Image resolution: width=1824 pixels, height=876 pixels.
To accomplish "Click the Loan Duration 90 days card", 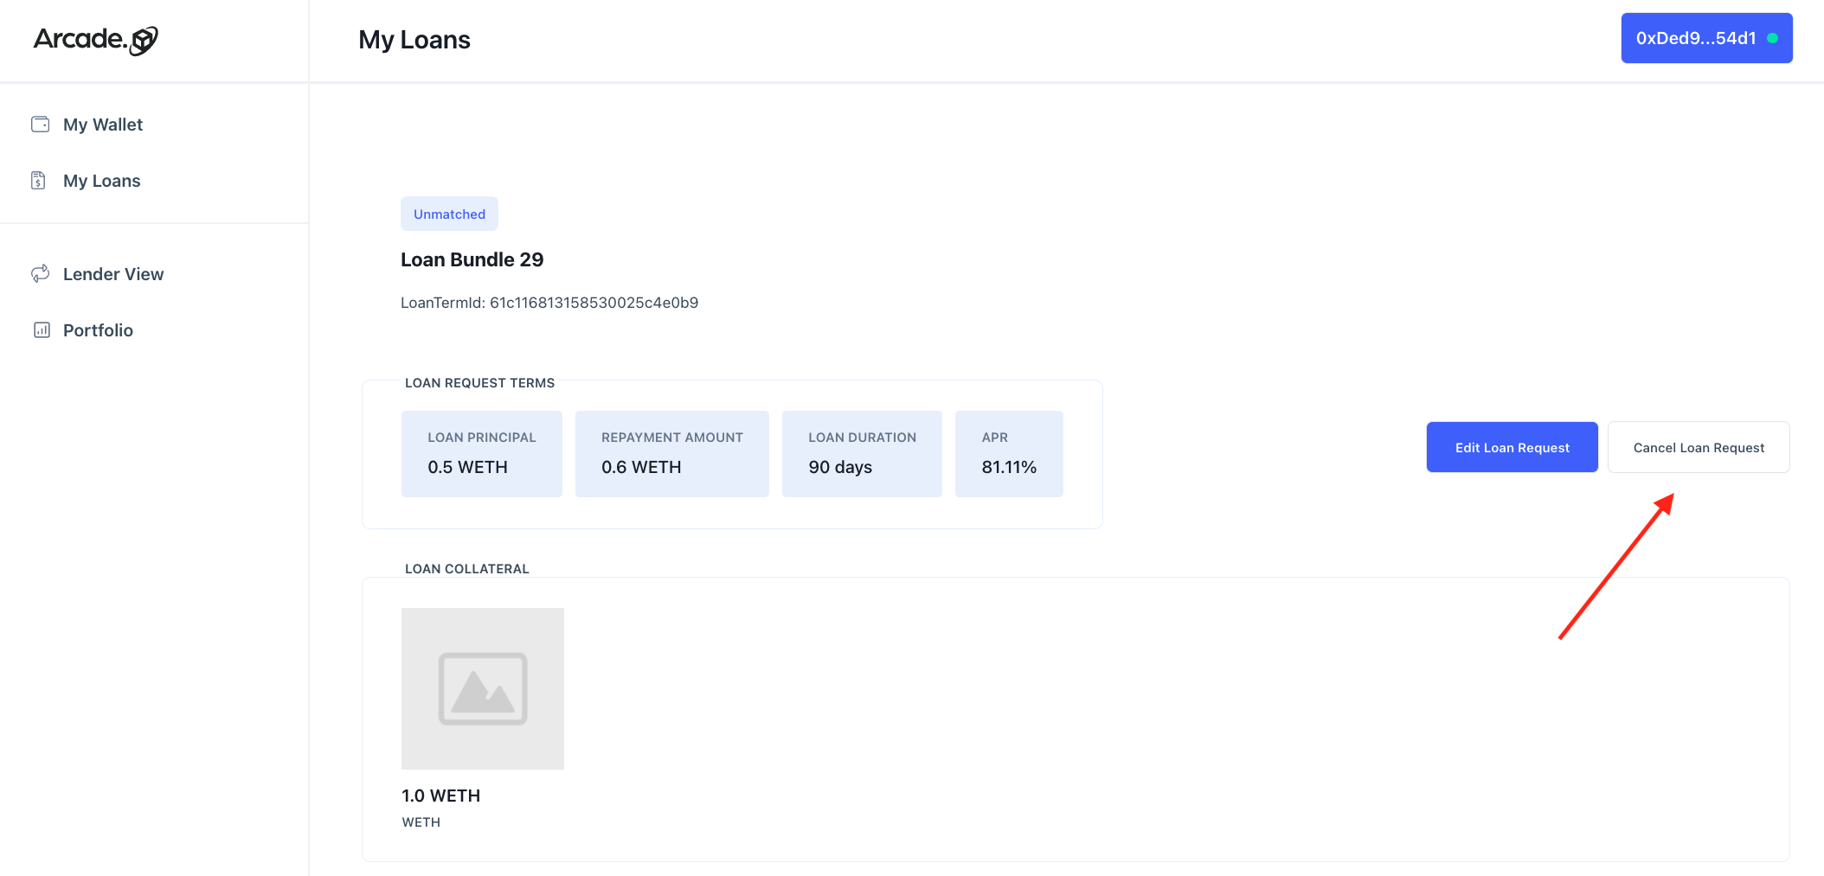I will click(862, 454).
